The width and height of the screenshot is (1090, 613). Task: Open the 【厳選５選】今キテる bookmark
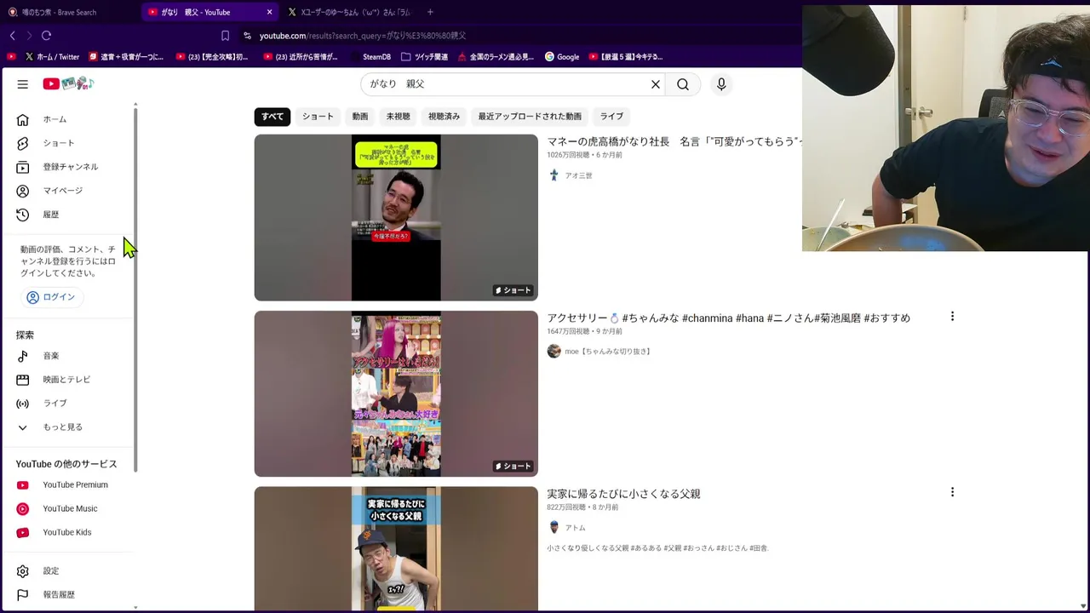(x=625, y=57)
